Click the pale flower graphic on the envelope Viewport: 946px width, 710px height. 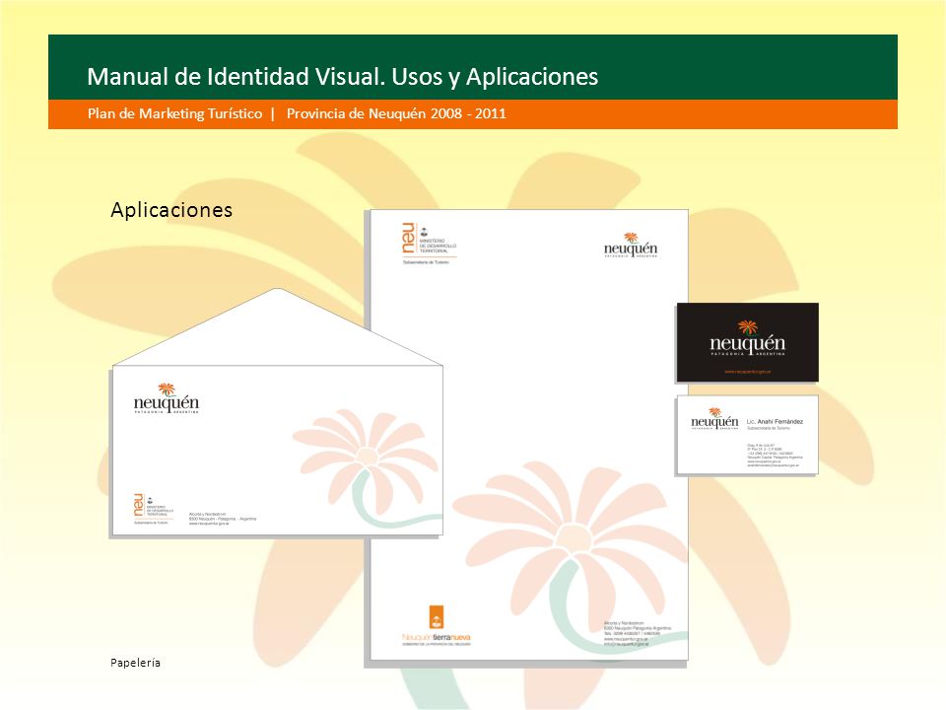point(368,466)
